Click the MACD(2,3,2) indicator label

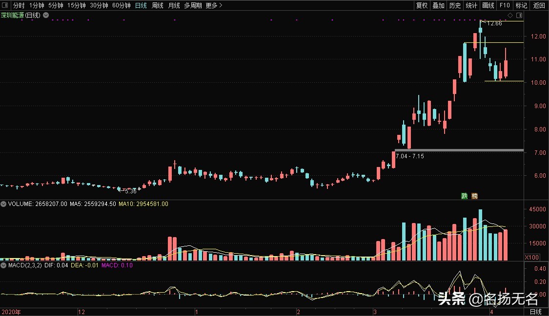tap(25, 265)
